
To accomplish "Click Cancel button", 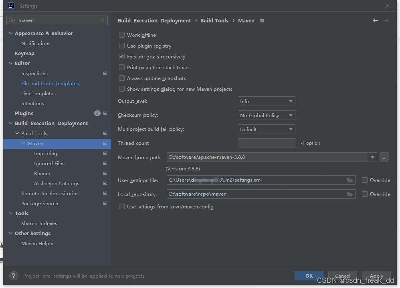I will pos(342,276).
